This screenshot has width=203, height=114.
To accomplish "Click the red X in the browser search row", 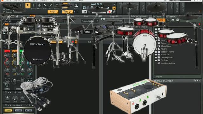I will [x=199, y=24].
